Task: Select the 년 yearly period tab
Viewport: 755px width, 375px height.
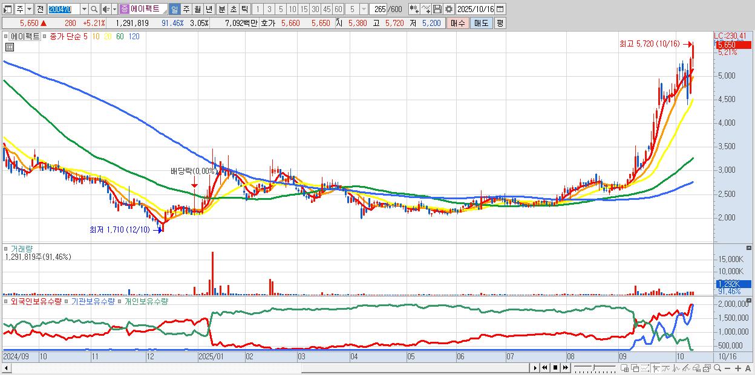Action: click(x=209, y=9)
